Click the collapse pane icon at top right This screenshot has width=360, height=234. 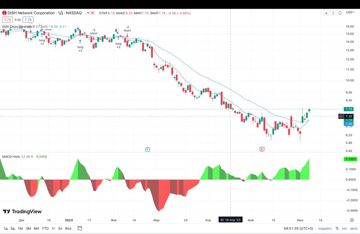[333, 13]
